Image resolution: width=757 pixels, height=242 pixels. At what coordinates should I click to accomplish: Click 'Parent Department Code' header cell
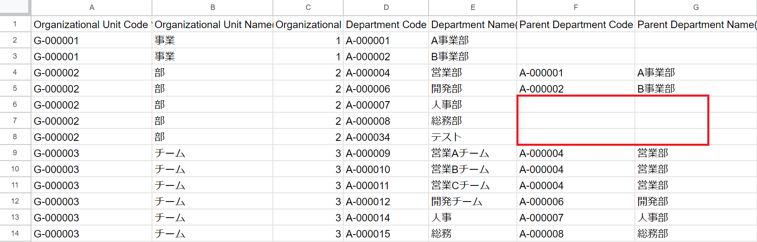[576, 25]
